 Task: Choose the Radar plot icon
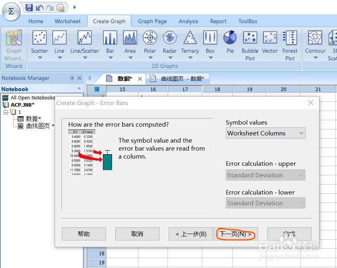pyautogui.click(x=170, y=38)
